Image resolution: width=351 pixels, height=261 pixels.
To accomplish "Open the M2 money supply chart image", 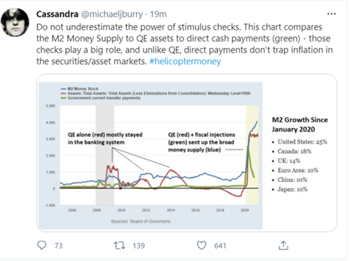I will [x=187, y=153].
